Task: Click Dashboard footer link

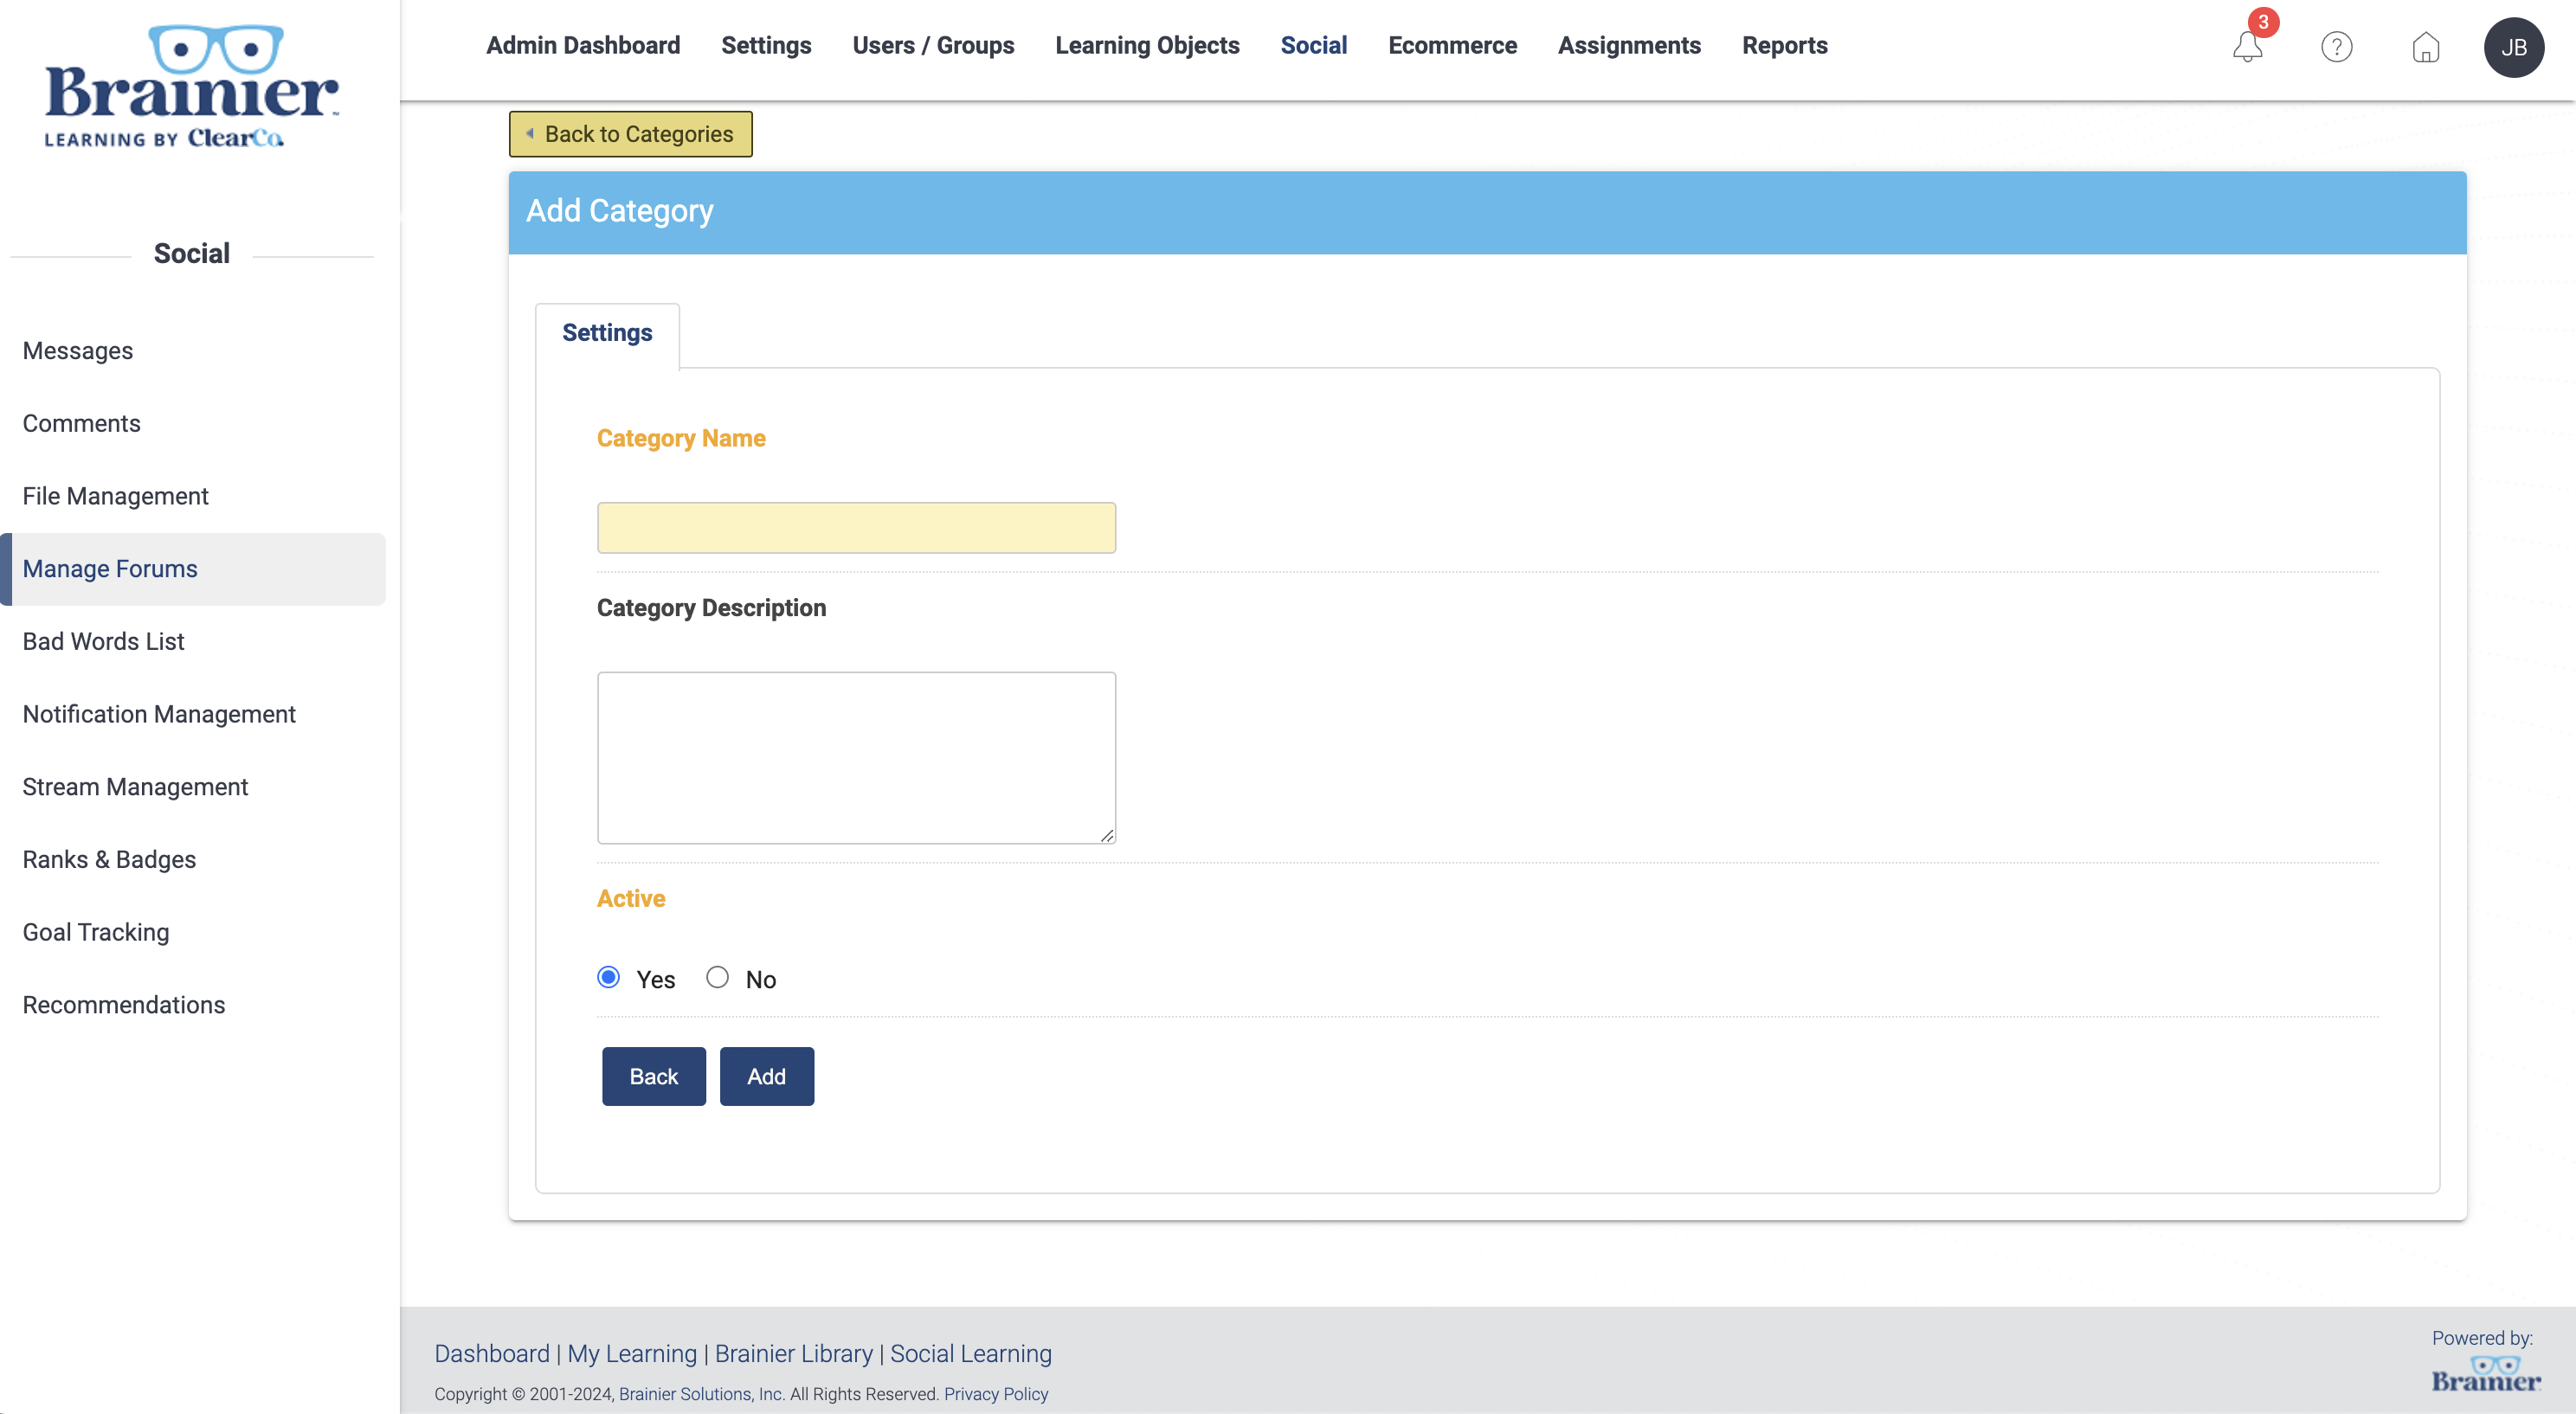Action: coord(492,1353)
